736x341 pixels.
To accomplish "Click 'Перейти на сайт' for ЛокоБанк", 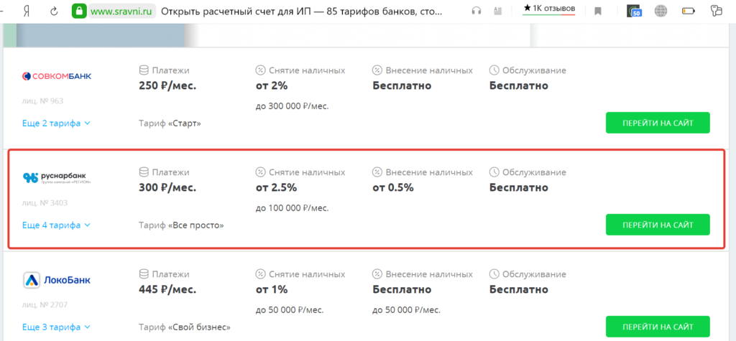I will point(658,327).
